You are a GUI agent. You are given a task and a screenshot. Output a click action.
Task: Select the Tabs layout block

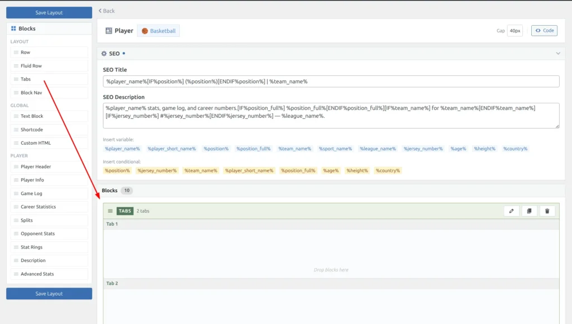[49, 79]
